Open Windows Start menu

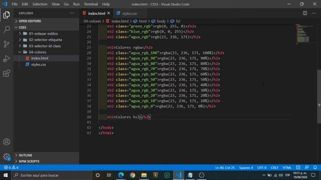pyautogui.click(x=6, y=175)
